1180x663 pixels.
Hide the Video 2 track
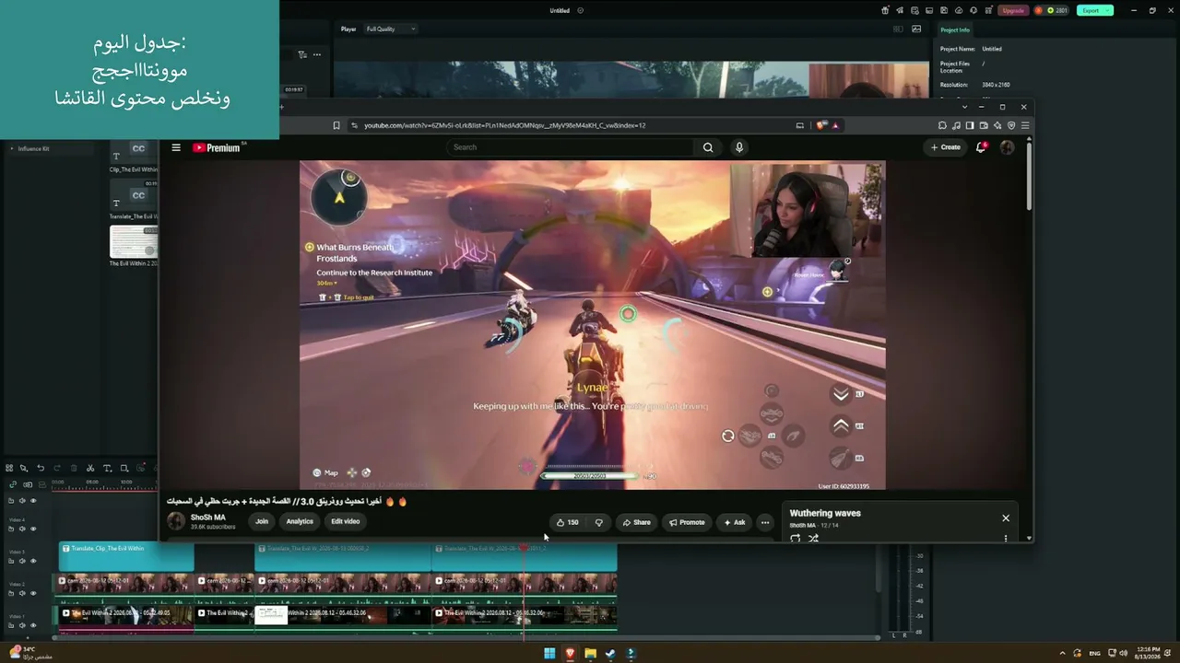click(33, 593)
